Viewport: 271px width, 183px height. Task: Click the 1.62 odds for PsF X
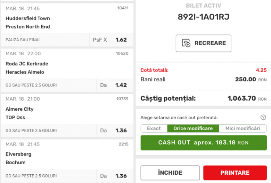121,40
